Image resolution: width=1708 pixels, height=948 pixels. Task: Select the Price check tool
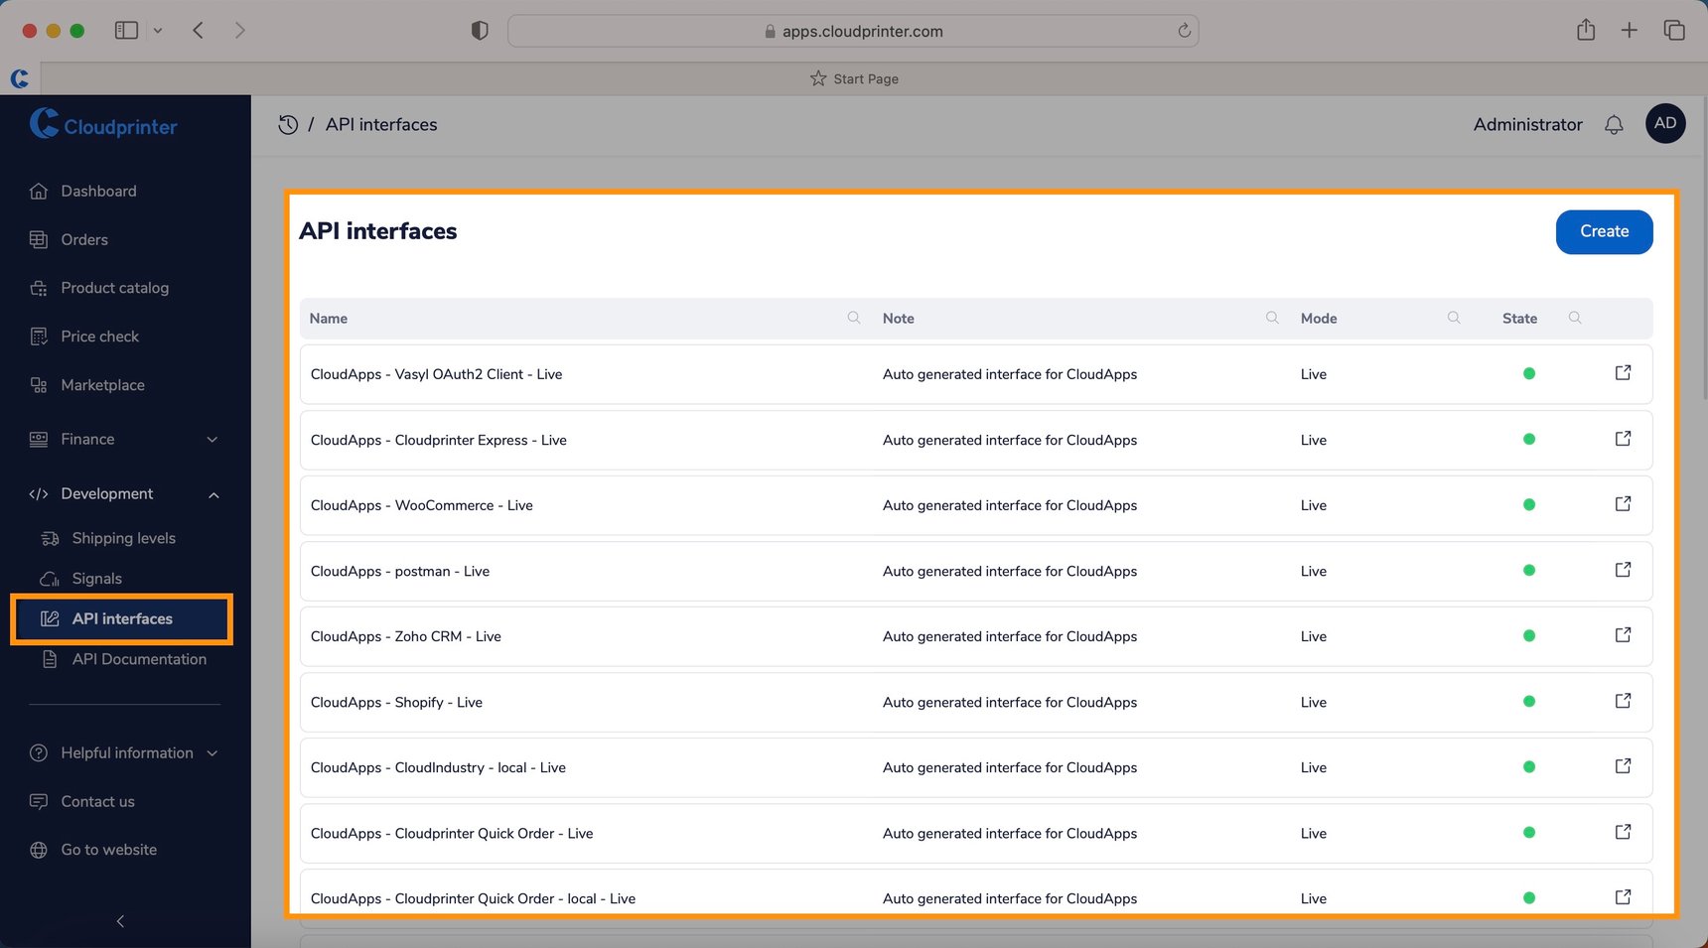(99, 336)
